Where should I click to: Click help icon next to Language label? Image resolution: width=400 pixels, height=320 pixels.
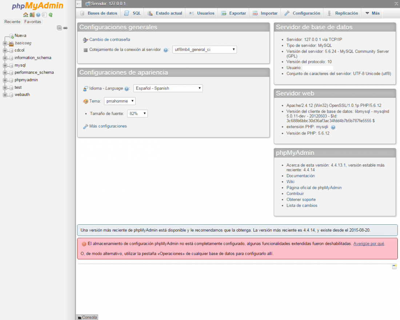(127, 89)
